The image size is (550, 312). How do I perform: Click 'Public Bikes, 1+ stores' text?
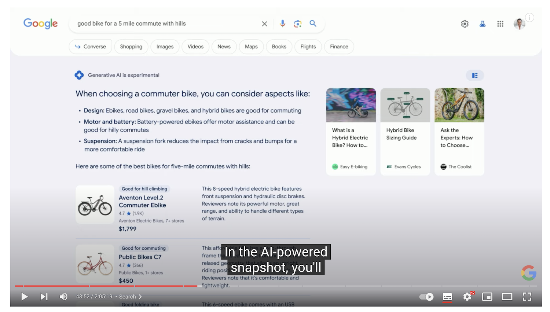[141, 273]
